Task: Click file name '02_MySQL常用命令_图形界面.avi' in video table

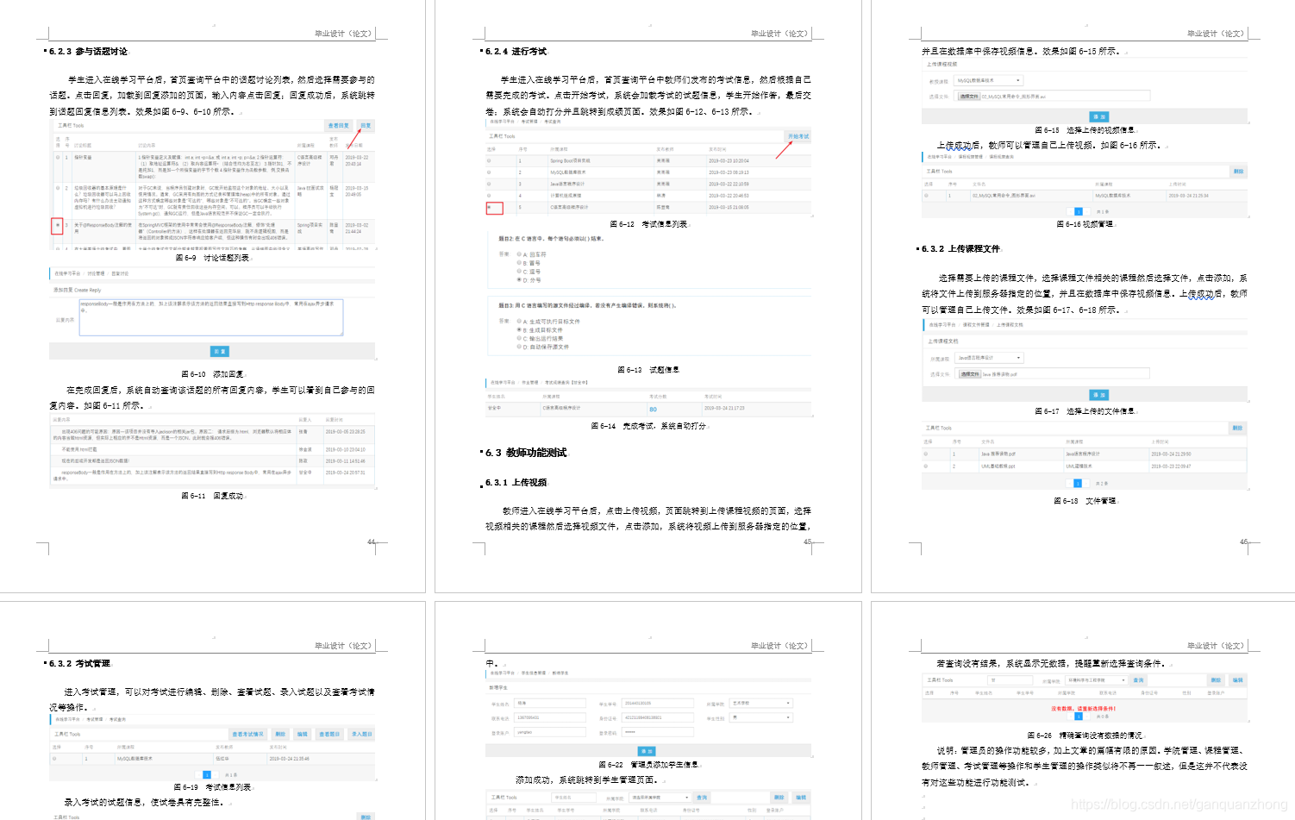Action: click(x=1004, y=196)
